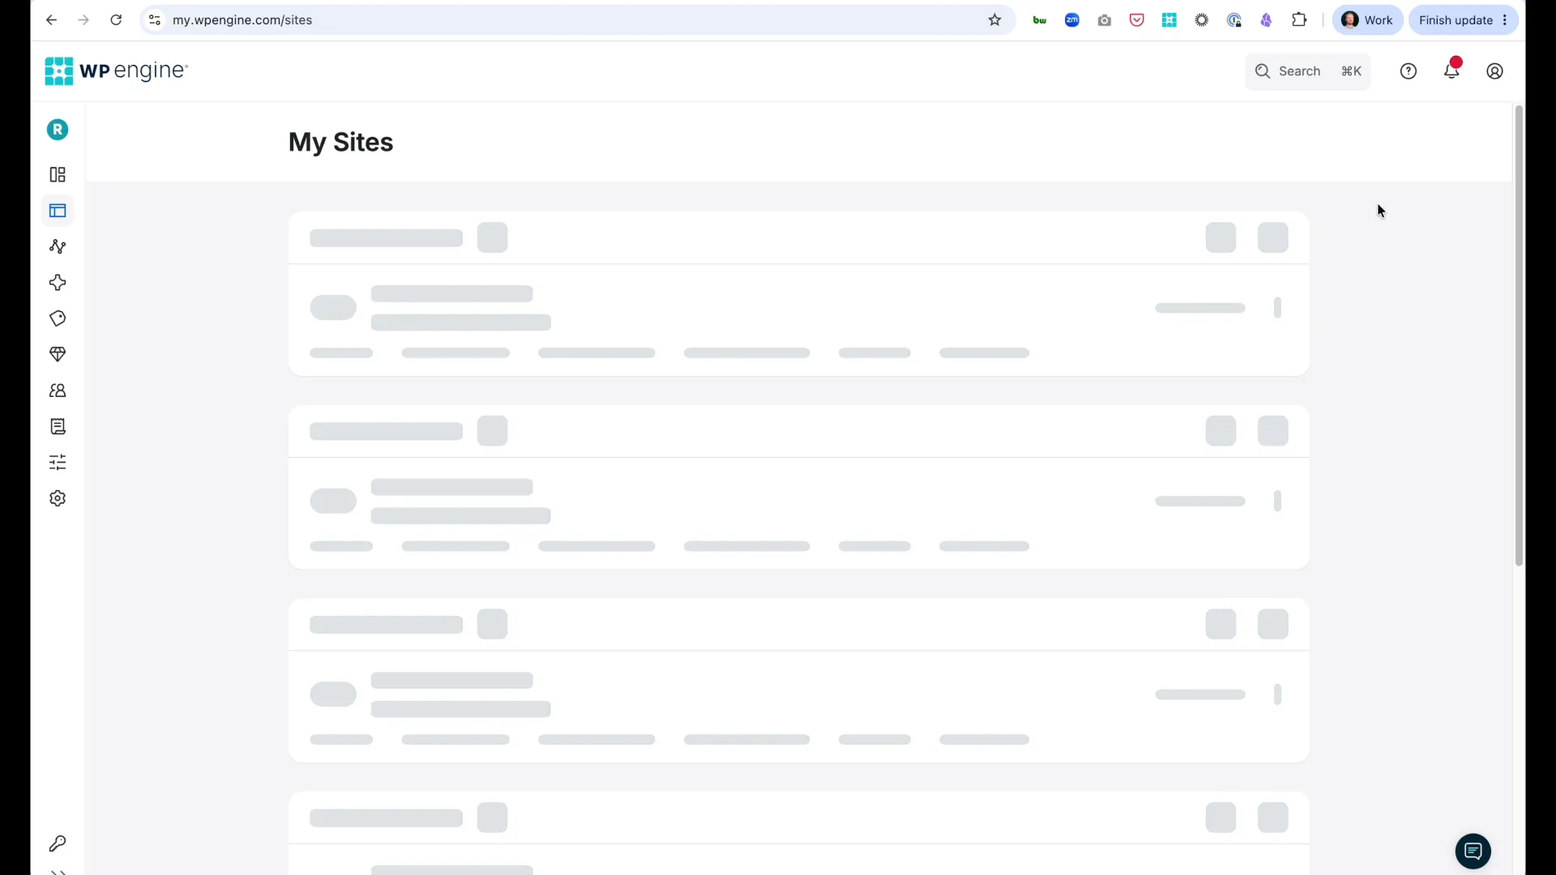The image size is (1556, 875).
Task: Open the Pocket extension icon
Action: (1137, 20)
